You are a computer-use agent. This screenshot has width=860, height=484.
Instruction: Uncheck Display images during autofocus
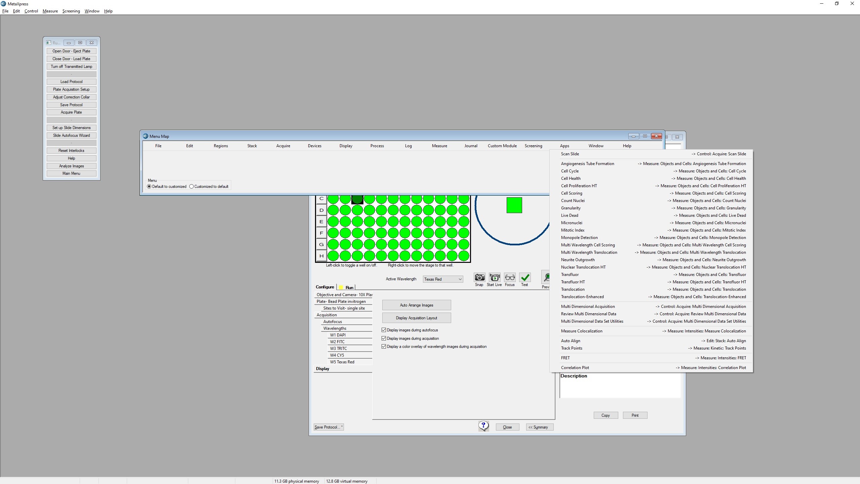pos(384,330)
